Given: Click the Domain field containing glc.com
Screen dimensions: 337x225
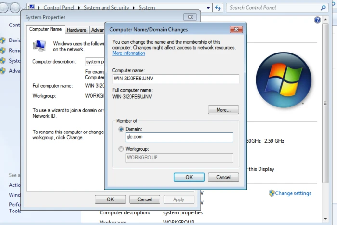Looking at the screenshot, I should 179,137.
